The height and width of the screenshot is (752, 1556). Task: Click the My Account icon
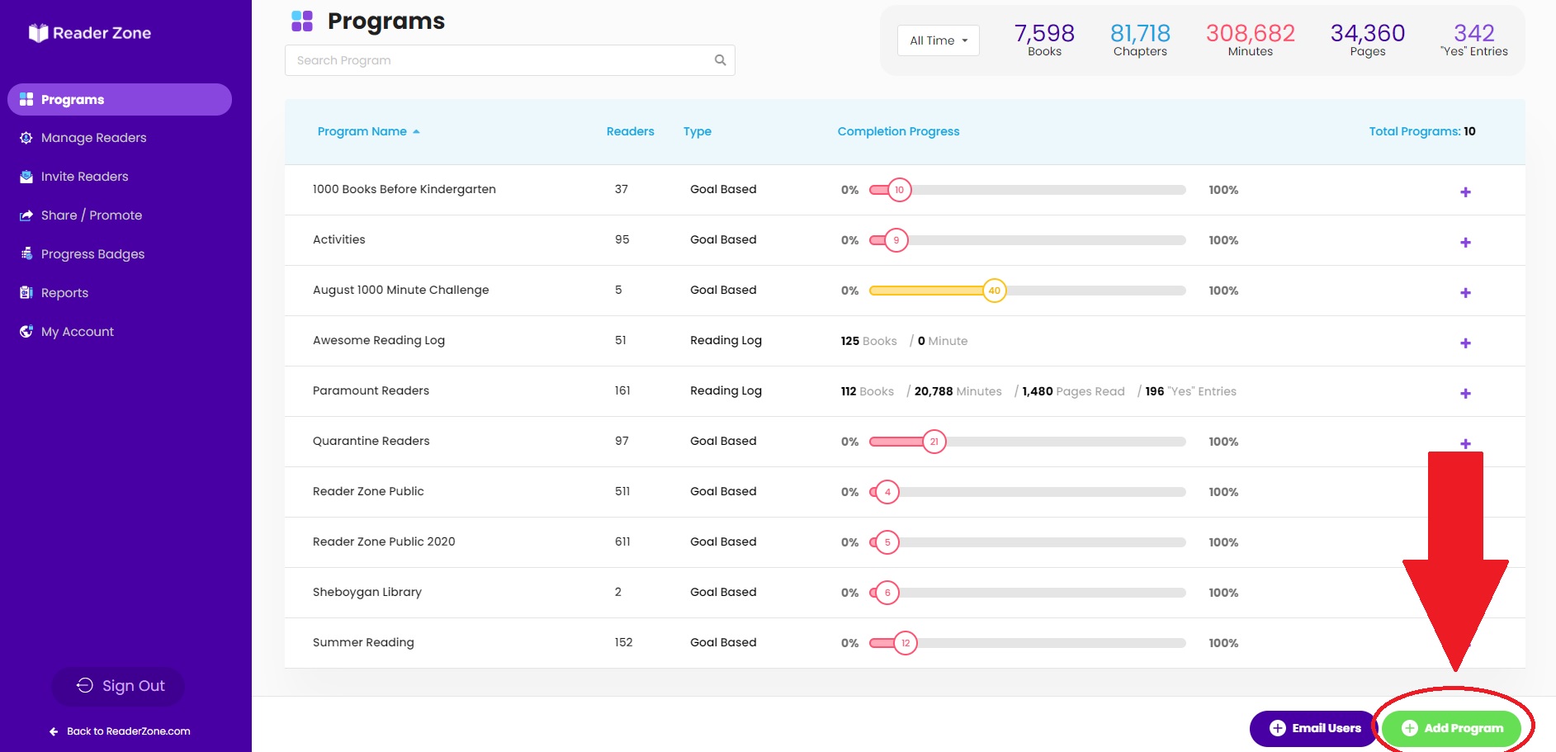click(26, 332)
